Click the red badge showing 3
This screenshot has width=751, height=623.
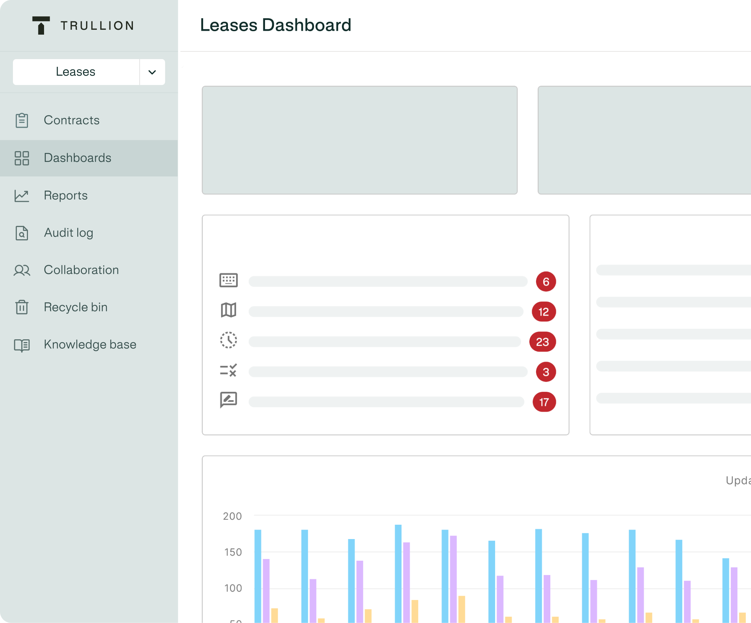click(546, 372)
